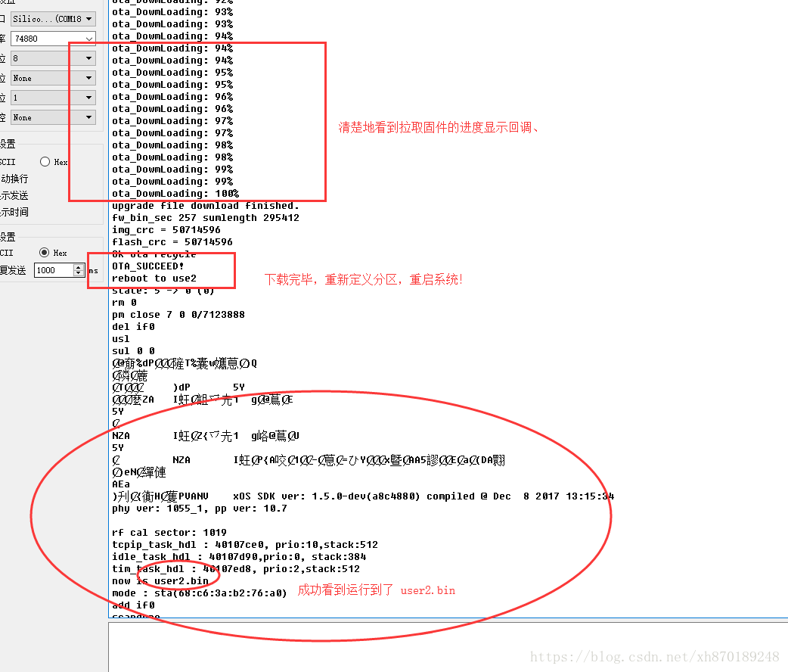Click the empty send text box at the bottom
The width and height of the screenshot is (788, 672).
point(447,647)
